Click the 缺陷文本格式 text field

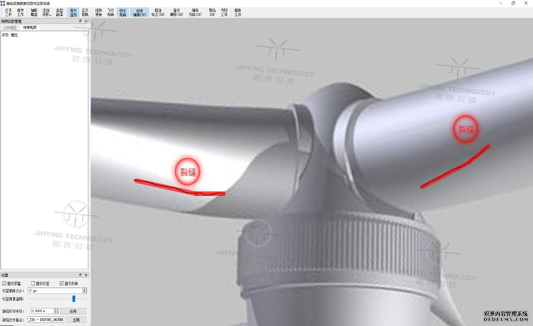[45, 320]
